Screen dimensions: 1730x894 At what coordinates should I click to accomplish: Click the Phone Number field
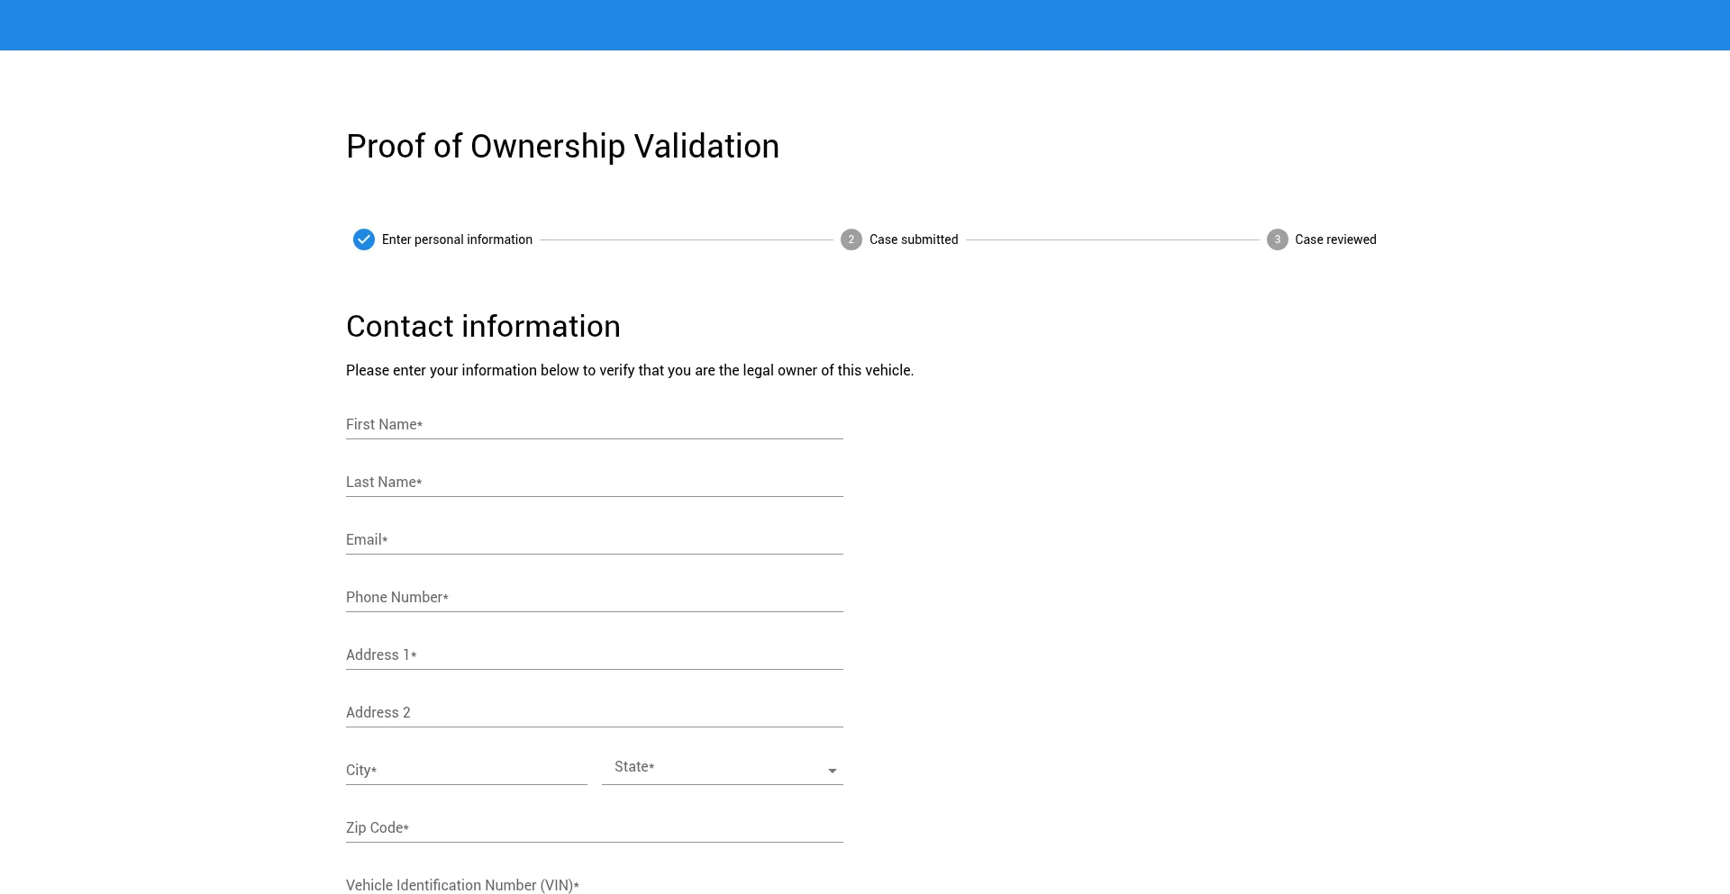(x=594, y=597)
